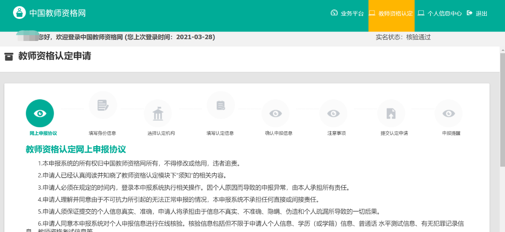Open the 业务平台 menu item
Screen dimensions: 505x232
(348, 13)
